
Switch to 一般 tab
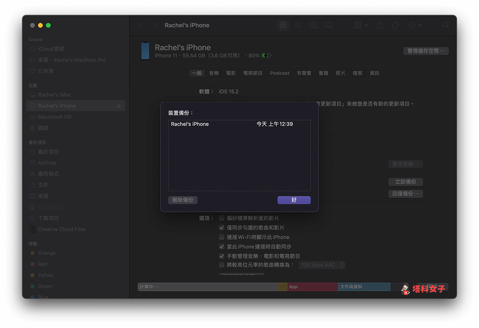197,73
